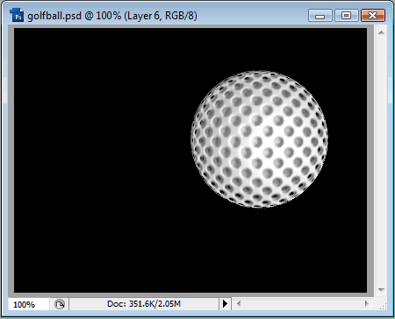Click the vertical scrollbar down arrow
Screen dimensions: 395x319
381,290
